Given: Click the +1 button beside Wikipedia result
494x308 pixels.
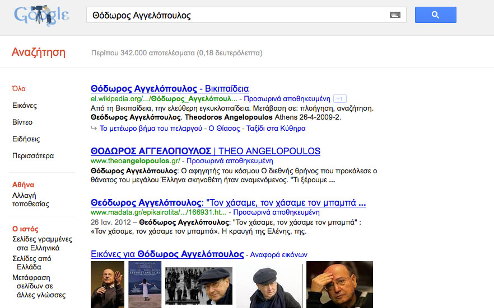Looking at the screenshot, I should pos(339,99).
